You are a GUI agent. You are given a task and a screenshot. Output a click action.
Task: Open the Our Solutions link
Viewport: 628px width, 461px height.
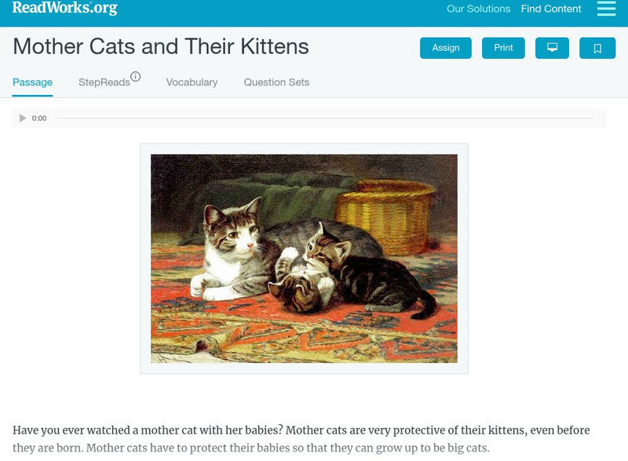478,9
